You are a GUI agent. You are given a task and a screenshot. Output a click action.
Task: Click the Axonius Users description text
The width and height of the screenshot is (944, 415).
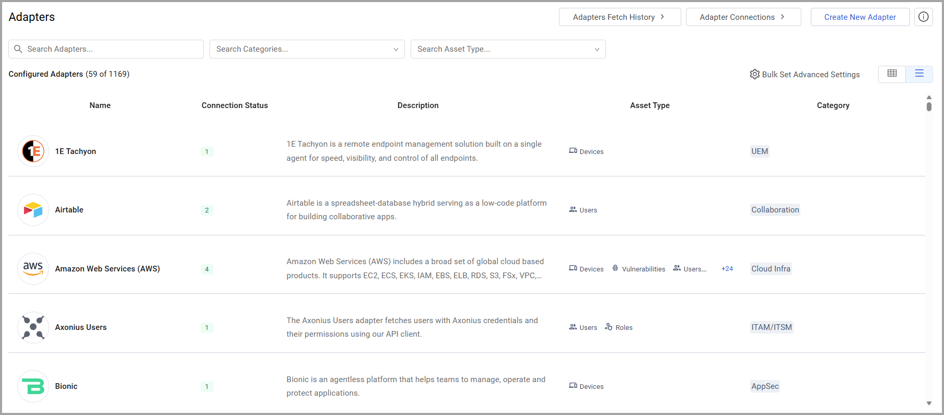click(x=412, y=327)
